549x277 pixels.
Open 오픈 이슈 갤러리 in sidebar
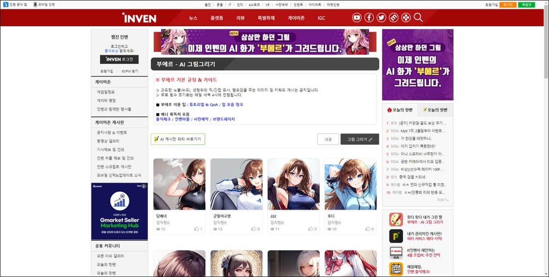click(110, 256)
